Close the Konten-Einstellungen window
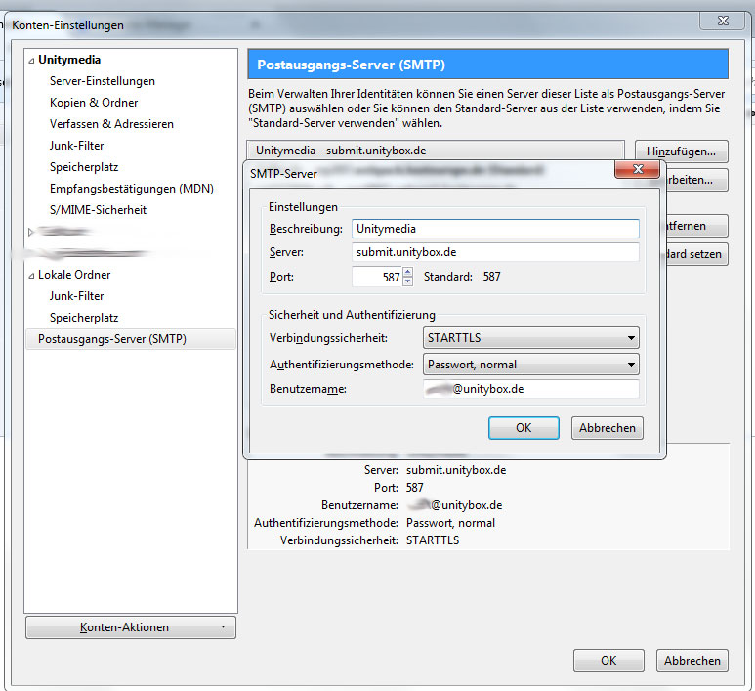Image resolution: width=755 pixels, height=691 pixels. [722, 21]
